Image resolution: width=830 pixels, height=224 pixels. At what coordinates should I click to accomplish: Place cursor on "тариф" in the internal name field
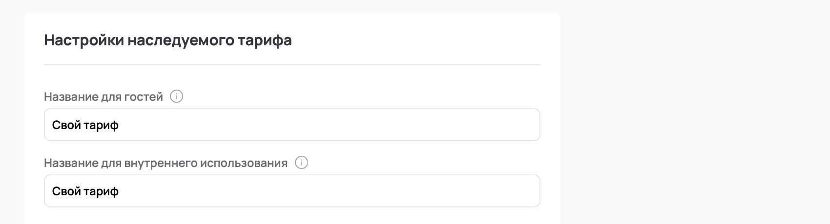point(101,191)
